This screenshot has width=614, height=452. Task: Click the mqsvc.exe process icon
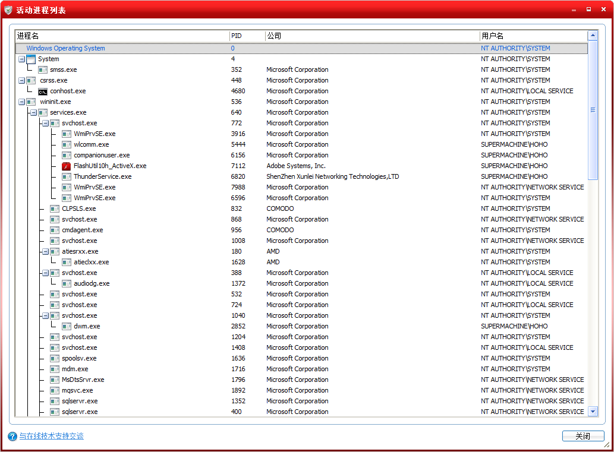(55, 391)
